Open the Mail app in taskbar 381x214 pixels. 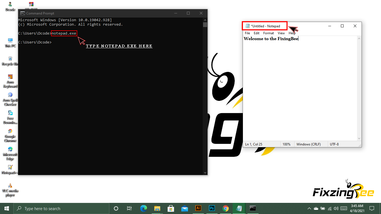(185, 208)
